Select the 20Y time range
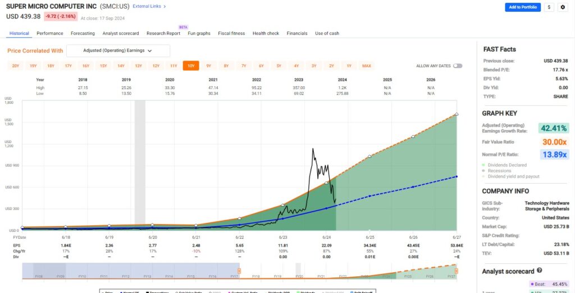The width and height of the screenshot is (575, 293). click(15, 66)
